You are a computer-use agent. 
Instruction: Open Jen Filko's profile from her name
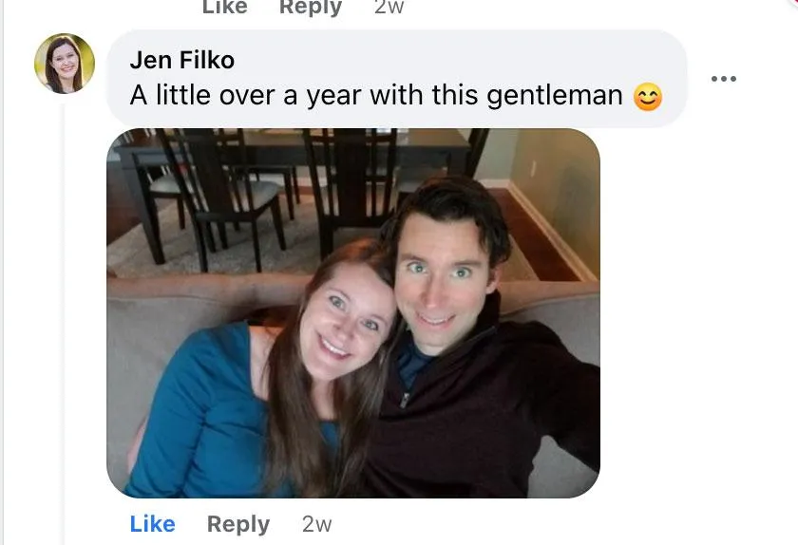click(x=181, y=60)
